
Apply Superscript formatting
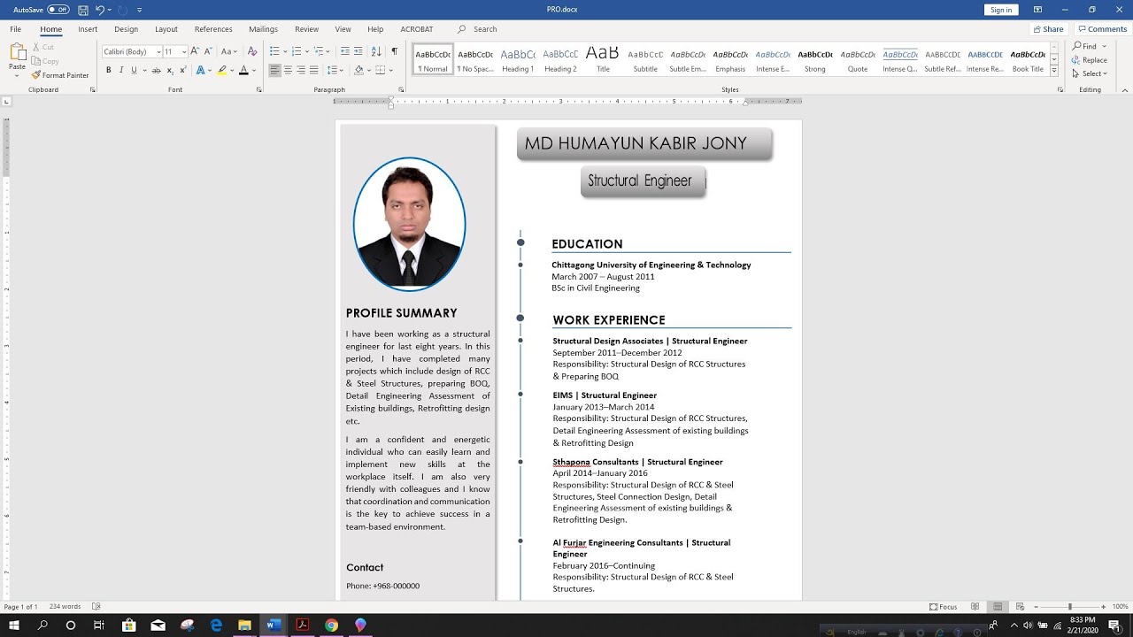182,70
